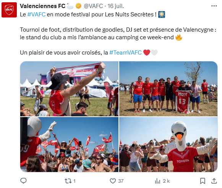Bookmark this tweet
Screen dimensions: 222x188
pos(203,181)
